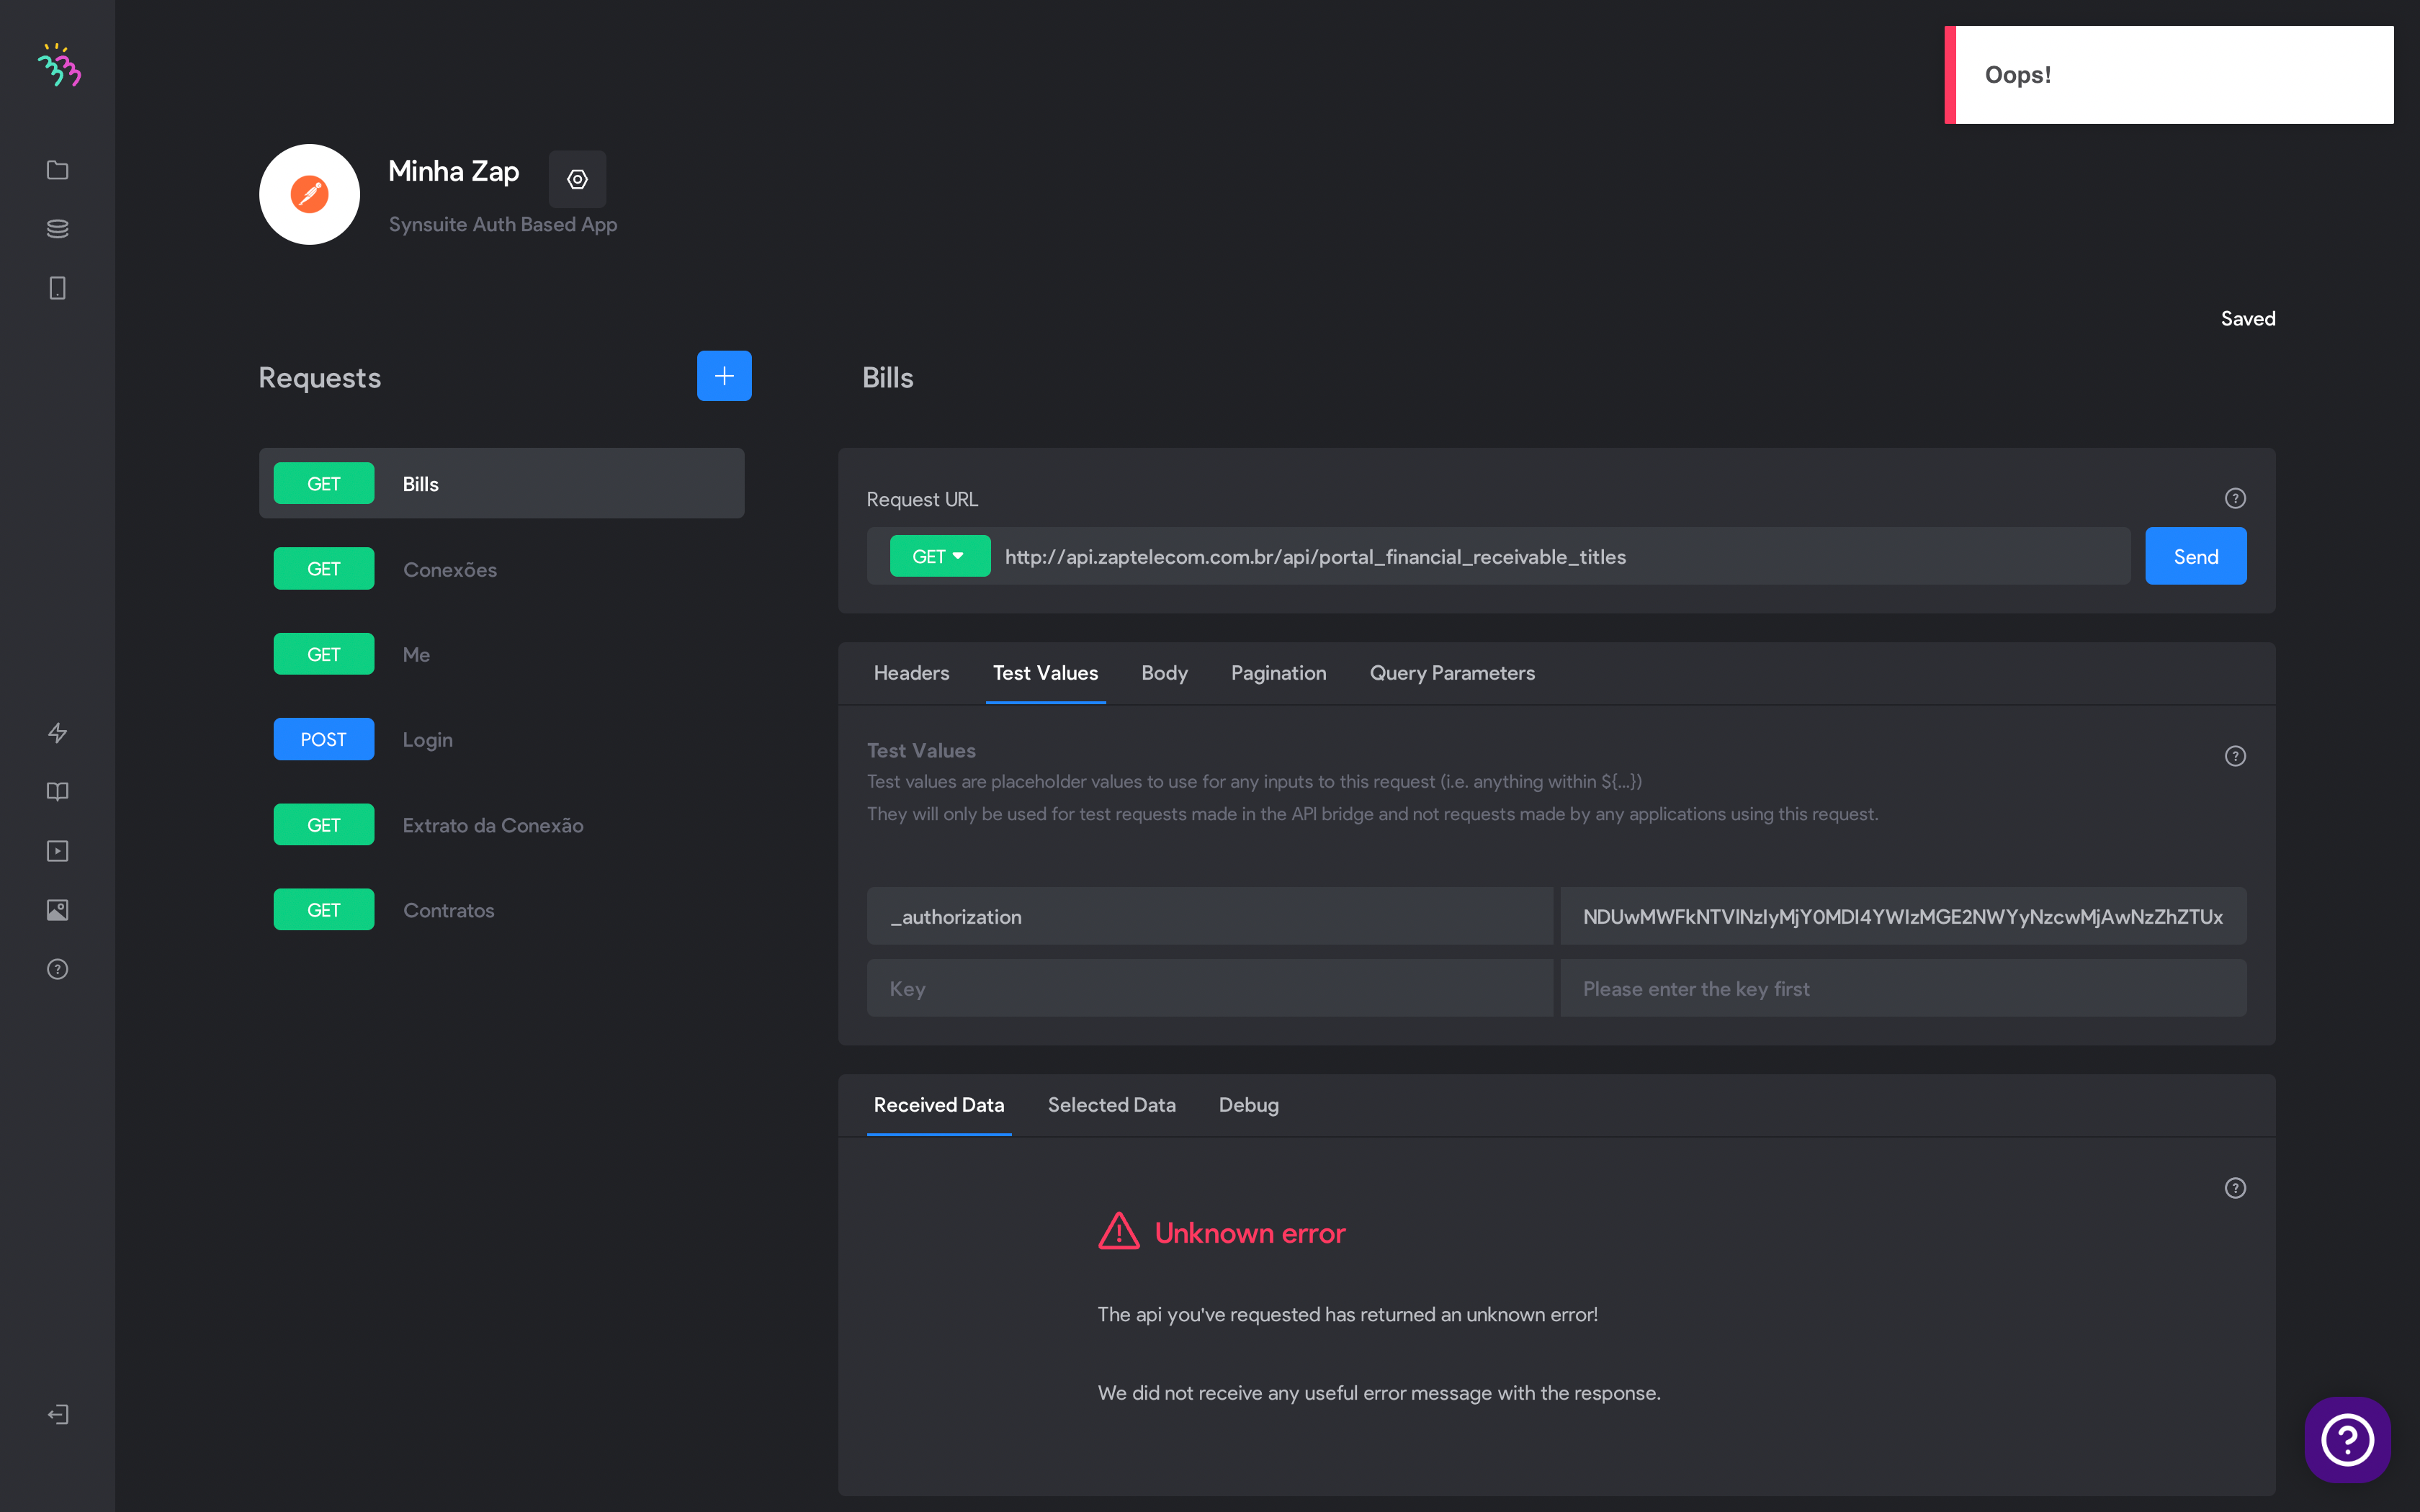Click the Bills request title
2420x1512 pixels.
click(887, 377)
